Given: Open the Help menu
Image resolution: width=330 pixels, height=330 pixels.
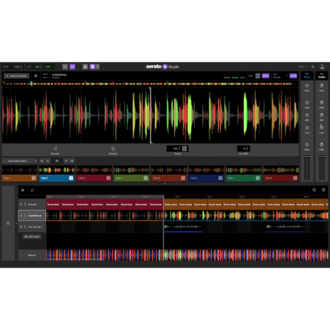Looking at the screenshot, I should pos(302,66).
